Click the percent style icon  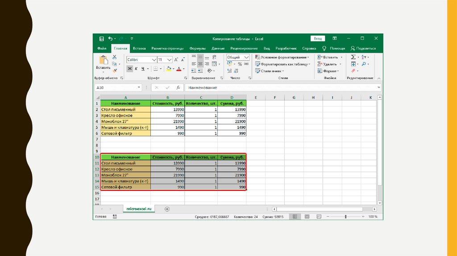point(240,64)
